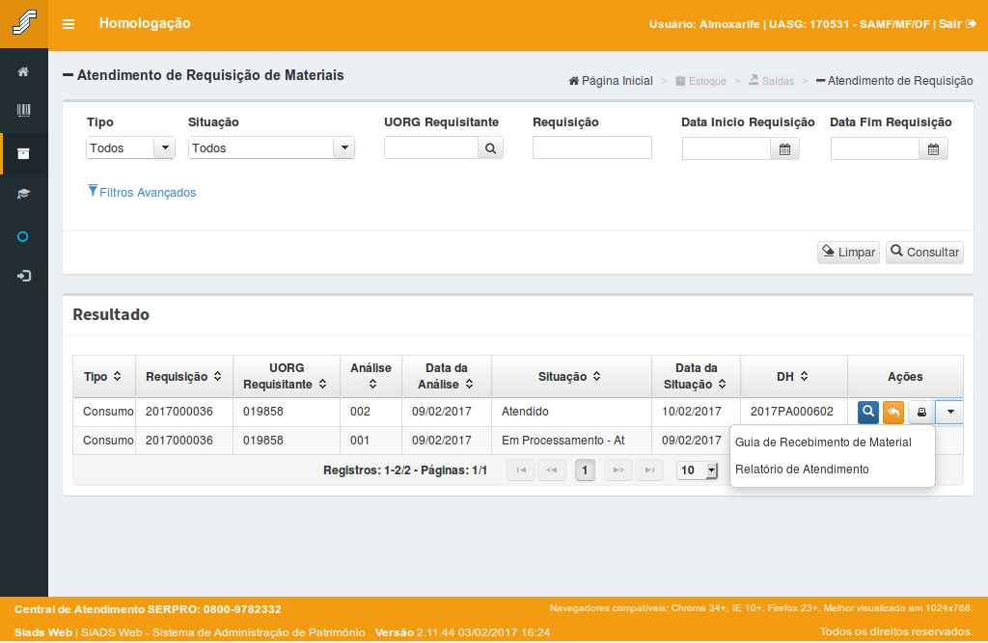The height and width of the screenshot is (643, 988).
Task: Go to Página Inicial breadcrumb
Action: 611,81
